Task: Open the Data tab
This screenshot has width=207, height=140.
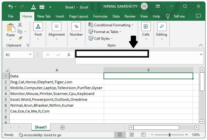Action: click(116, 16)
